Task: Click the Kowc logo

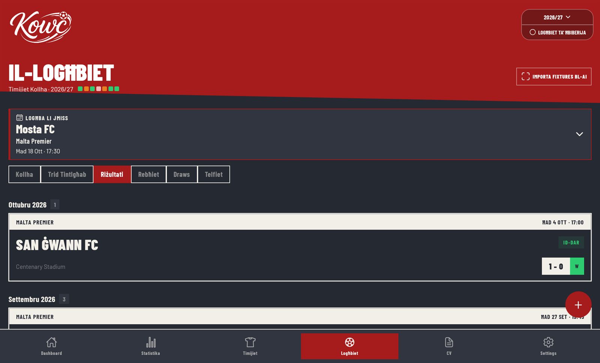Action: coord(40,27)
